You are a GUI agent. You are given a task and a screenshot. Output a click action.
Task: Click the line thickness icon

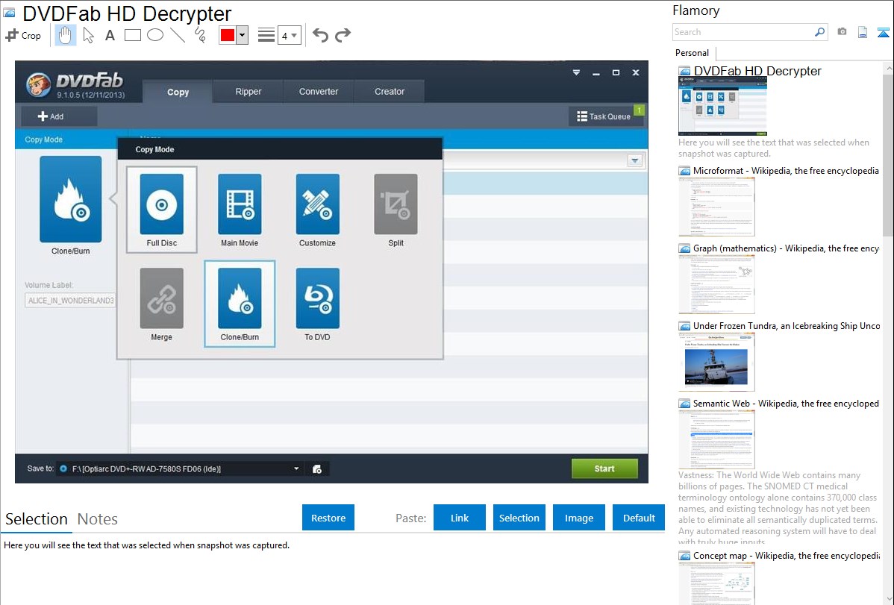(266, 35)
